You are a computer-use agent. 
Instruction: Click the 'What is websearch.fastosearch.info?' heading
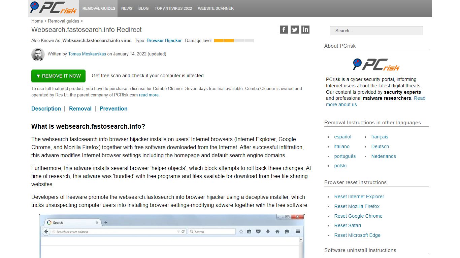[88, 127]
